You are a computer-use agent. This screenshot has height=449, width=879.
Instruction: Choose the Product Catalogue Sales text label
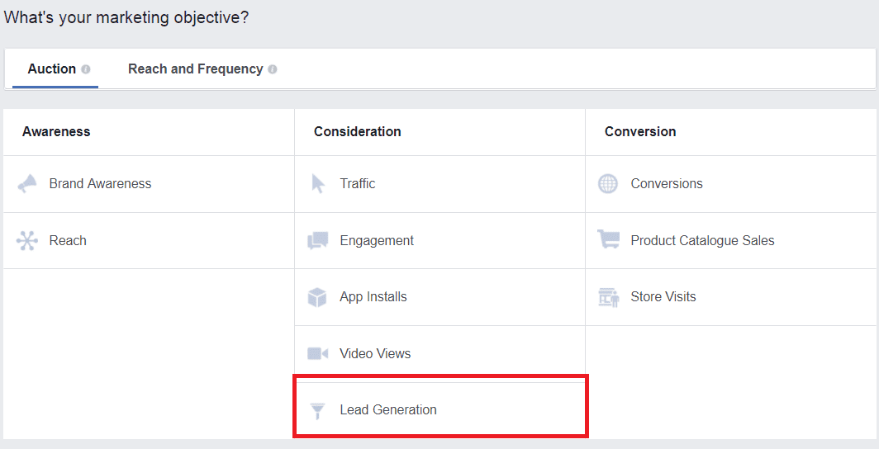click(702, 241)
